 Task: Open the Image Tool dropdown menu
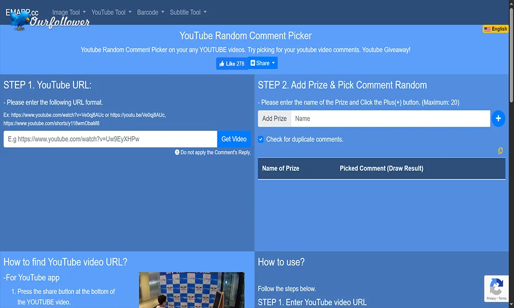(x=69, y=12)
